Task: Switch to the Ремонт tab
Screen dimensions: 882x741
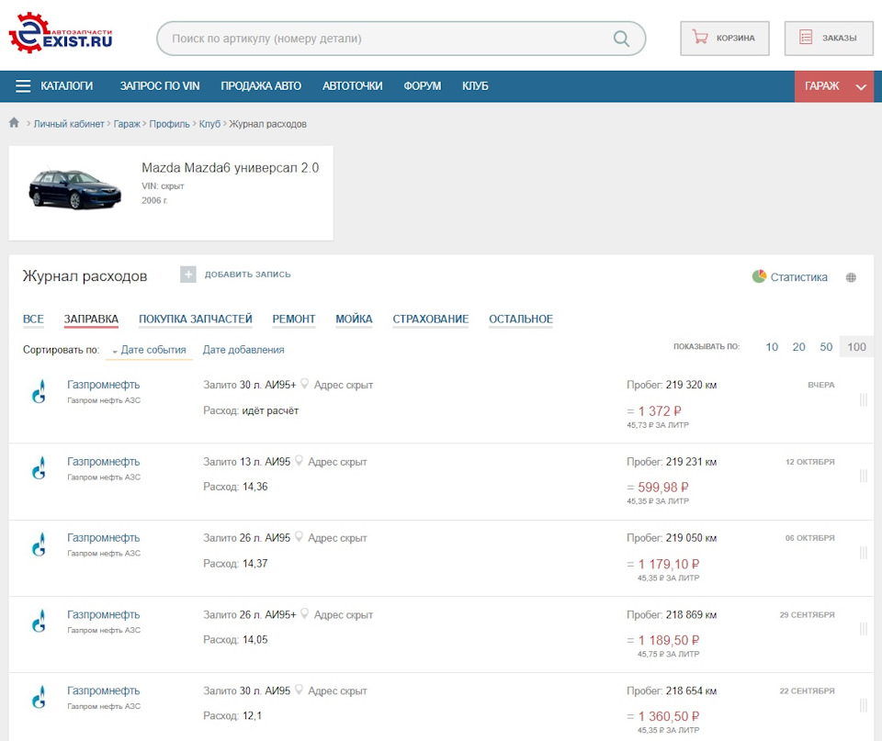Action: [x=294, y=319]
